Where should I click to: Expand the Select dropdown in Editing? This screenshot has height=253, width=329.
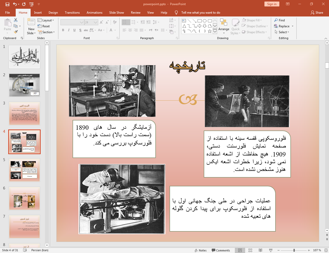[282, 32]
